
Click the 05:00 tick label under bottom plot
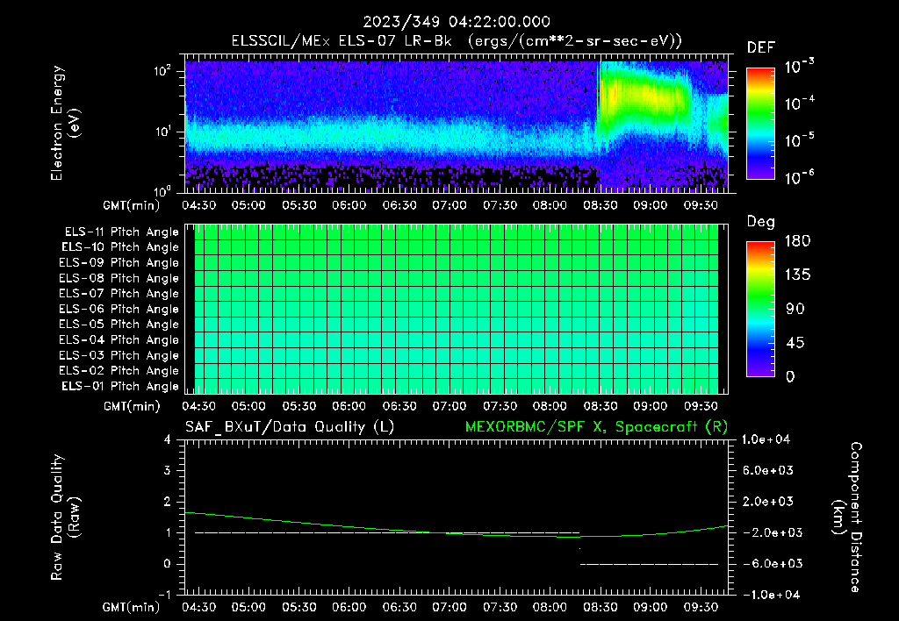pyautogui.click(x=248, y=607)
